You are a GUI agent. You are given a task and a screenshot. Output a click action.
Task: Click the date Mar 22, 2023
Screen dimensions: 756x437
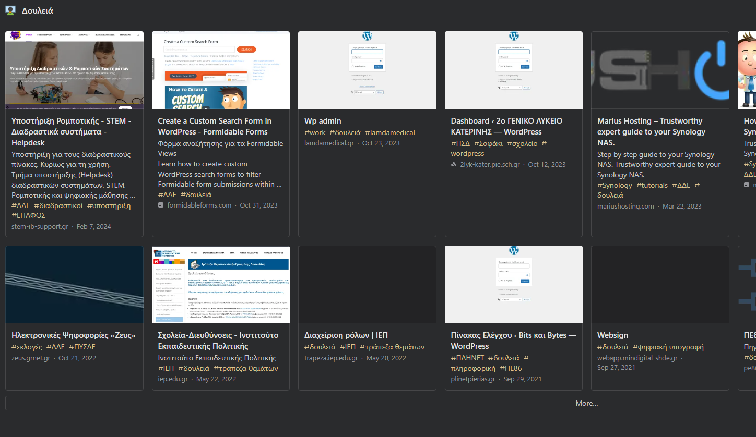682,207
